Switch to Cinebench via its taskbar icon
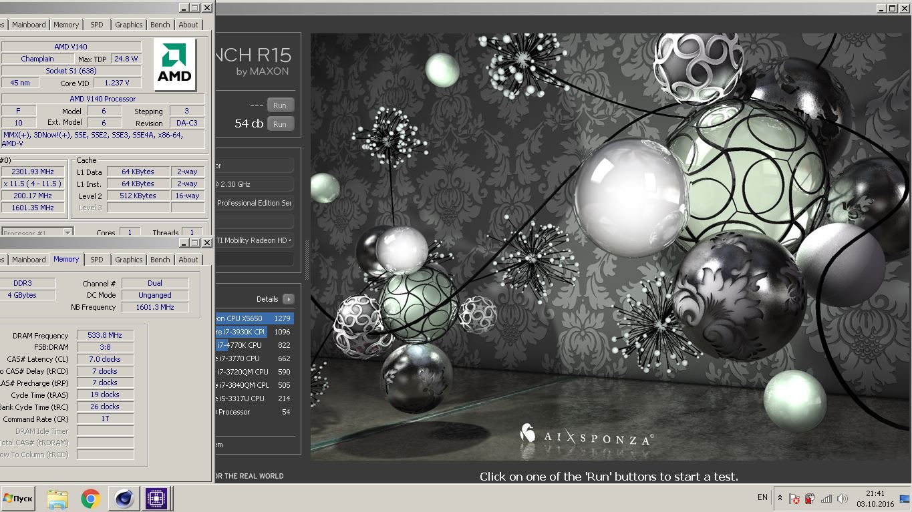The height and width of the screenshot is (512, 912). [x=124, y=499]
